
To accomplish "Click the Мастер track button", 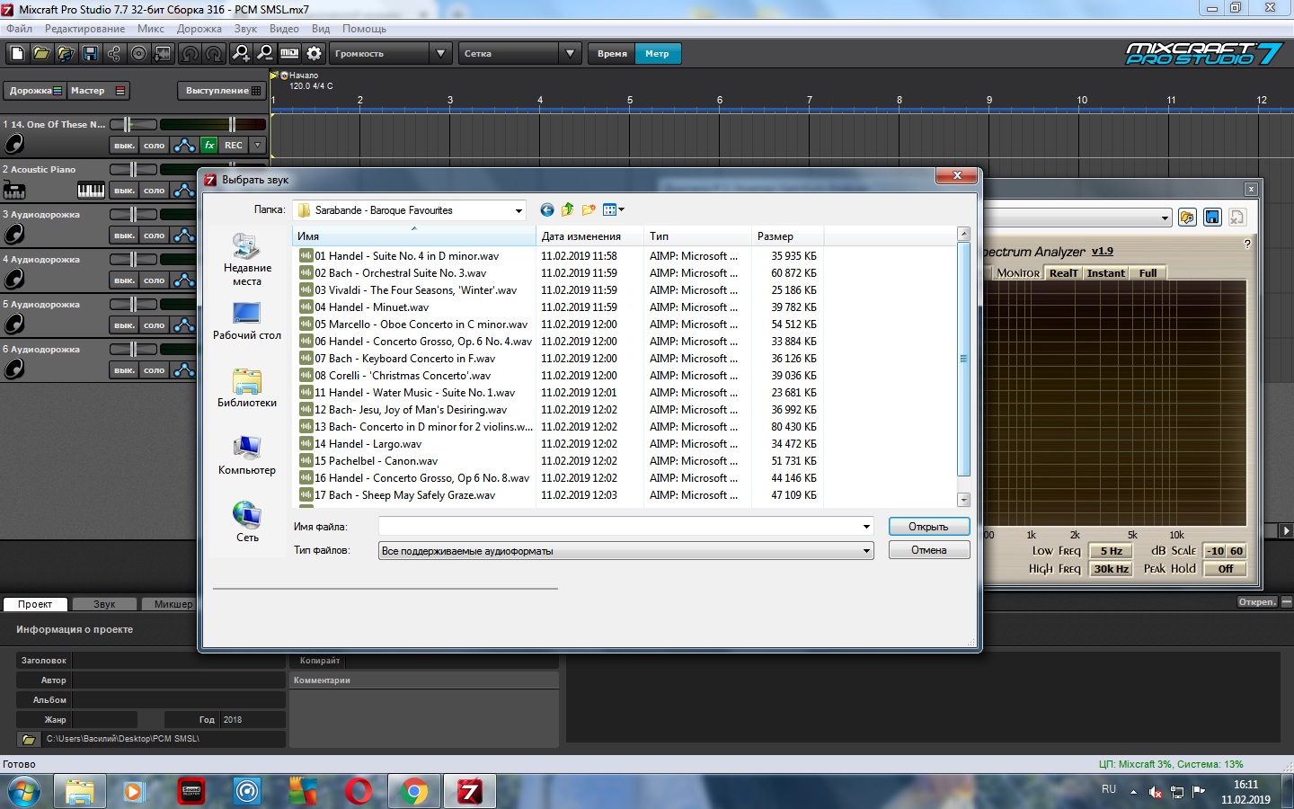I will pos(98,91).
